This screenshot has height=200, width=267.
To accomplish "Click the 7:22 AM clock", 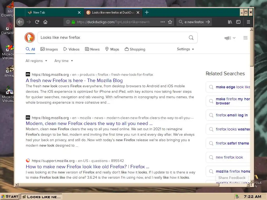I will pos(252,197).
